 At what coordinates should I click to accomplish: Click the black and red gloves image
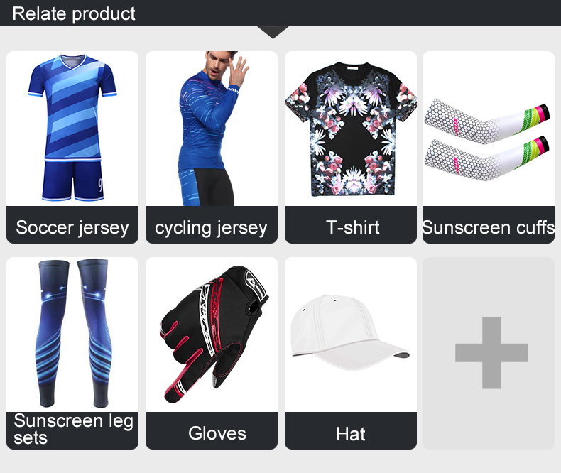click(x=214, y=335)
